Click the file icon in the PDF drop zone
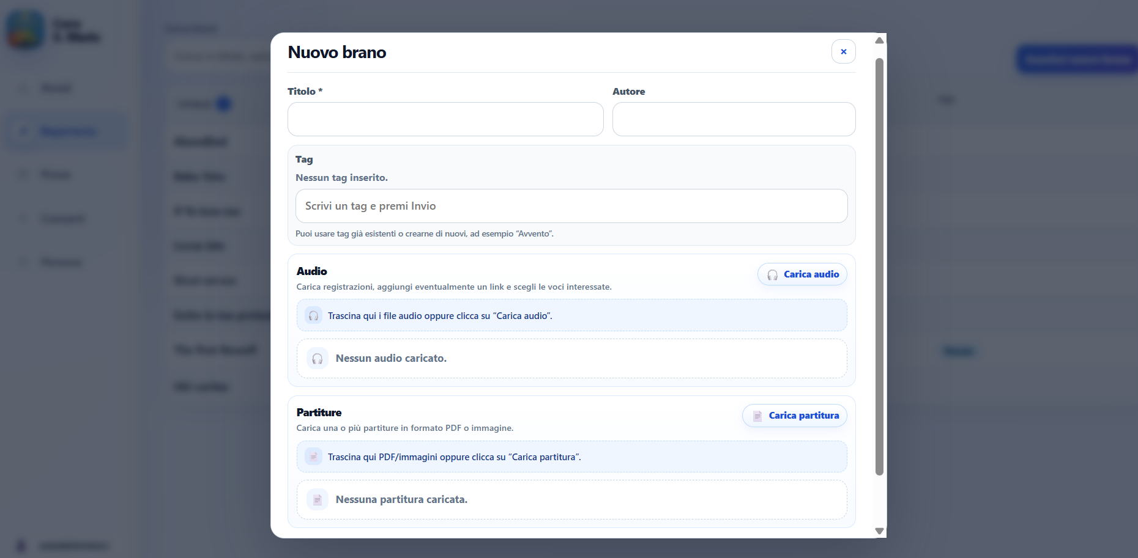 (313, 457)
